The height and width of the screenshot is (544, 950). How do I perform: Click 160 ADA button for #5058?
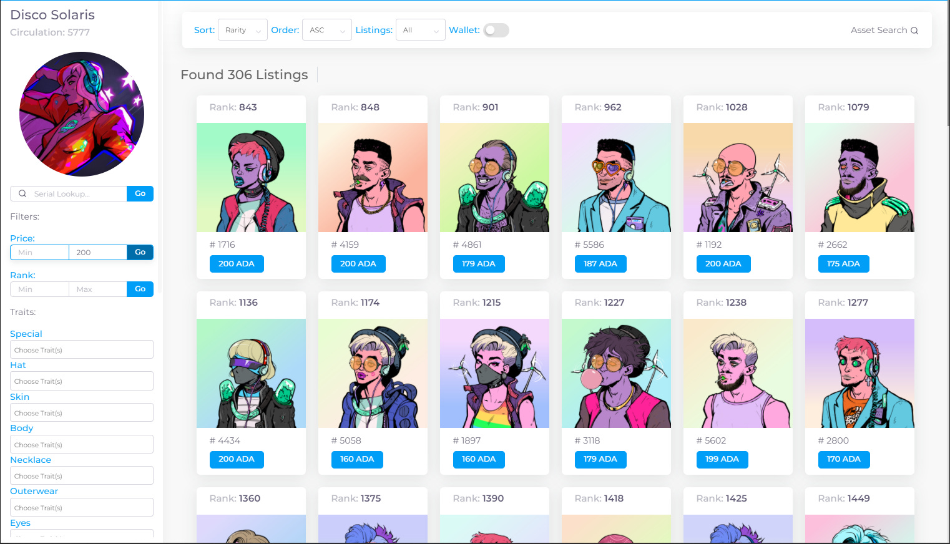[357, 459]
